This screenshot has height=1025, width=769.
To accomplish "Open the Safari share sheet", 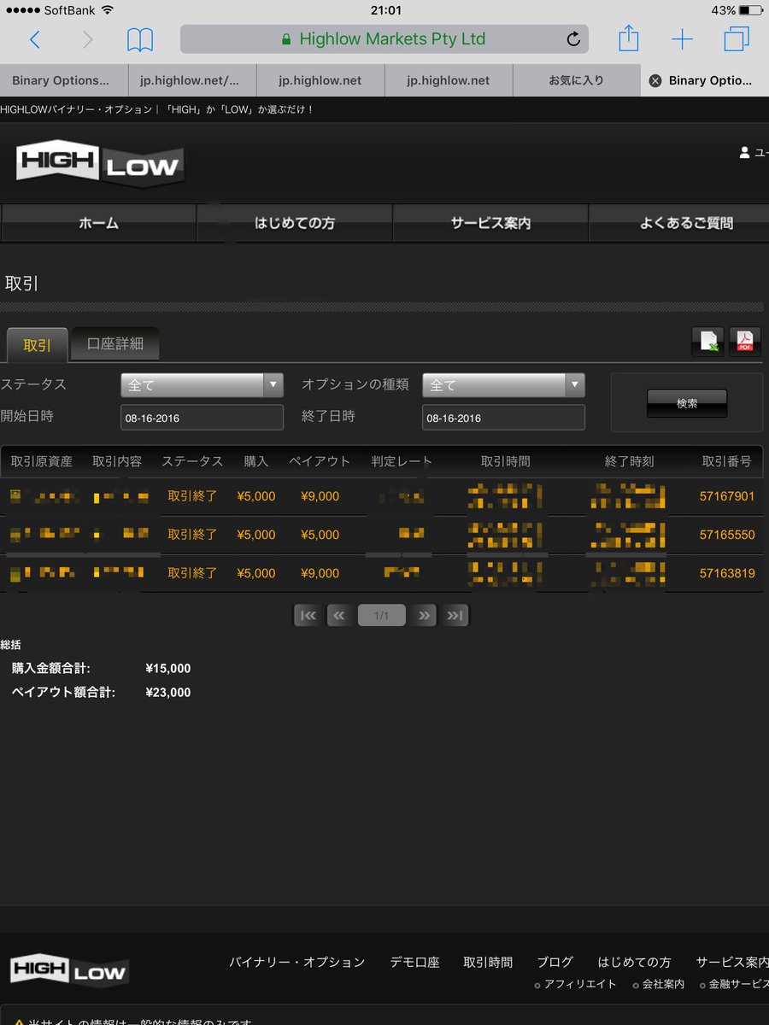I will pyautogui.click(x=628, y=38).
